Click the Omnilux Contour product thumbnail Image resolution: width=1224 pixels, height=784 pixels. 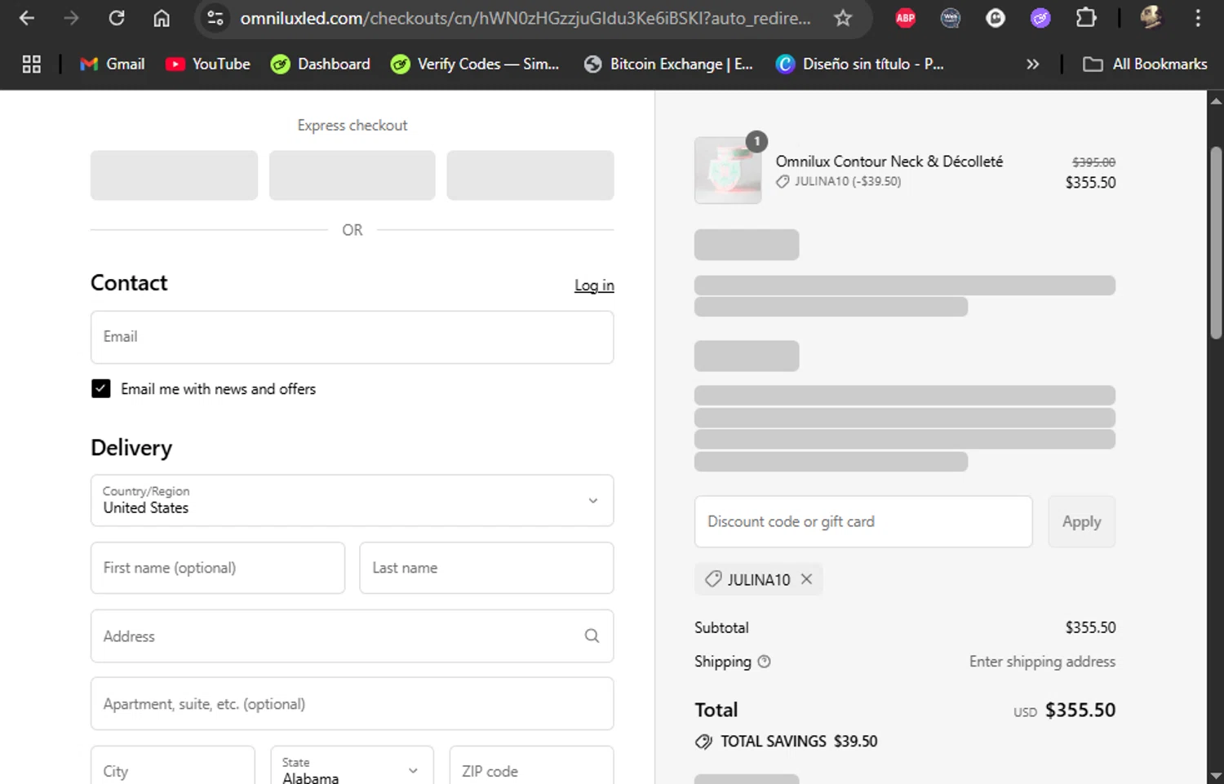[x=728, y=171]
